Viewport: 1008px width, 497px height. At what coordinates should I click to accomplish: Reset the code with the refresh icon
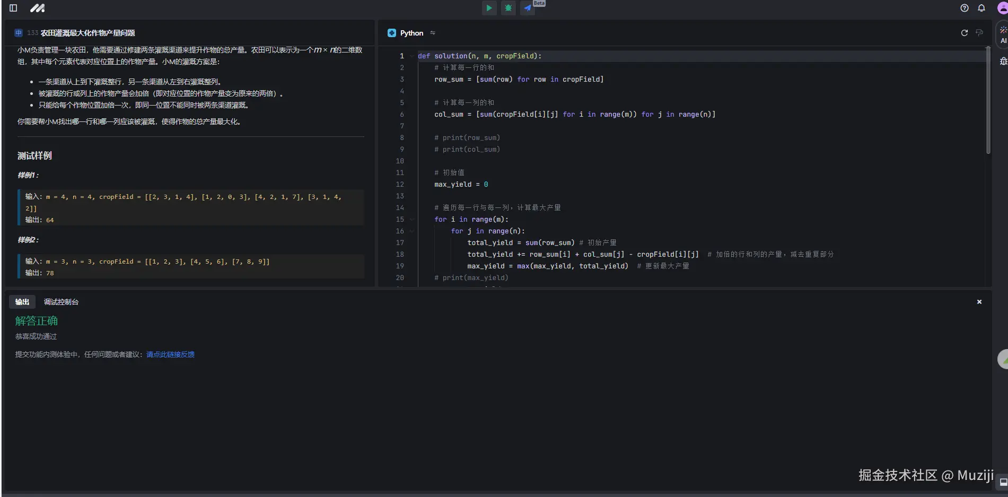coord(964,33)
